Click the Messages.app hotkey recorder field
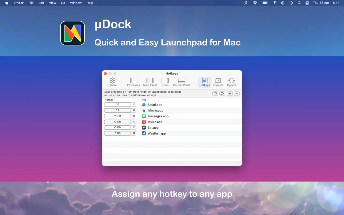 click(x=117, y=116)
